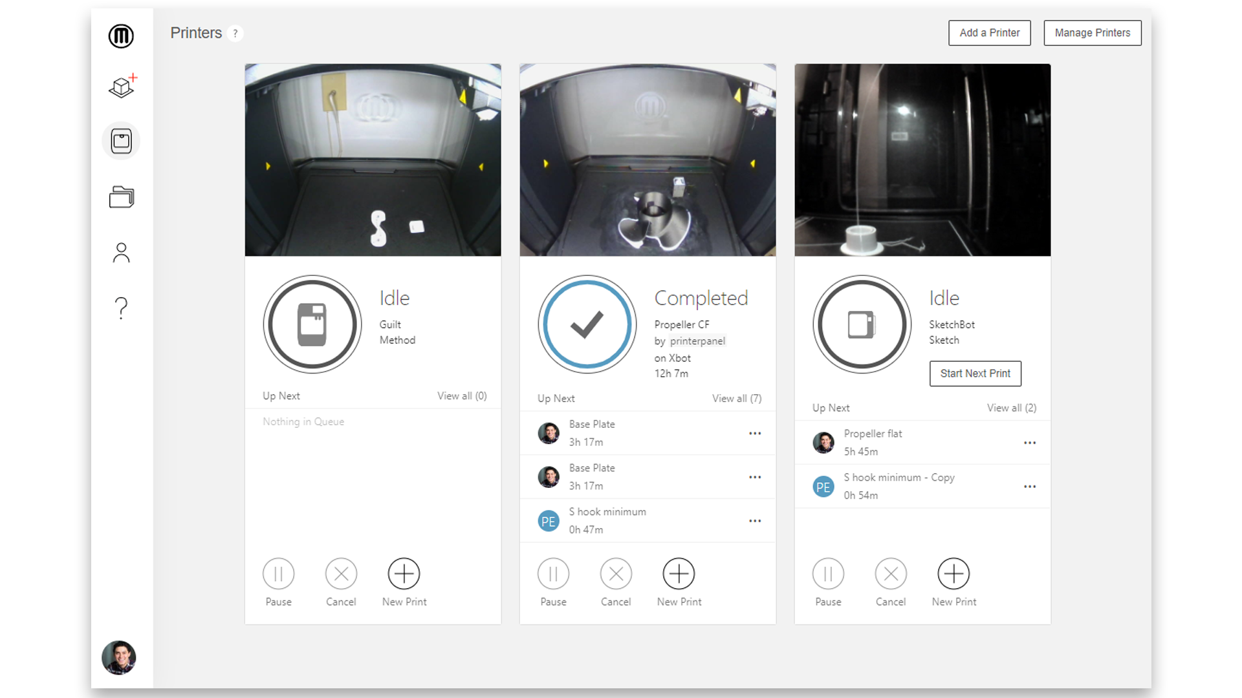The image size is (1242, 698).
Task: Open the Projects folder sidebar icon
Action: tap(121, 196)
